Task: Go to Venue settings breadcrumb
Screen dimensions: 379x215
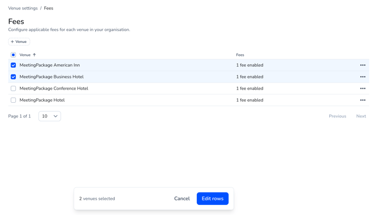Action: pyautogui.click(x=23, y=8)
